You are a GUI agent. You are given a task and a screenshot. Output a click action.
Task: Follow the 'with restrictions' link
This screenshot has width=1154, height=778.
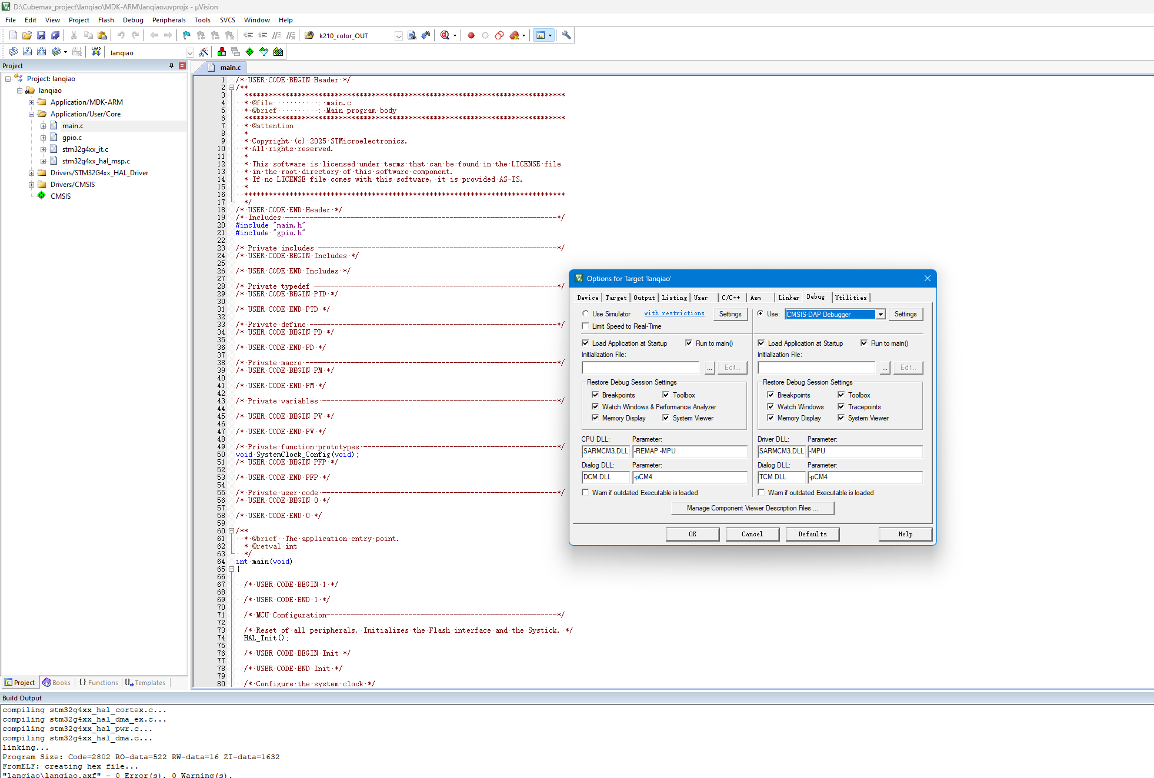pos(674,313)
